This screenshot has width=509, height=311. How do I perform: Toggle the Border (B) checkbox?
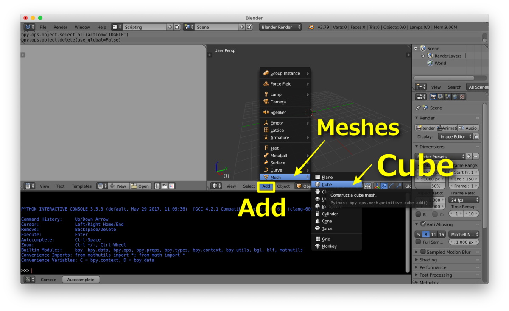pyautogui.click(x=418, y=214)
